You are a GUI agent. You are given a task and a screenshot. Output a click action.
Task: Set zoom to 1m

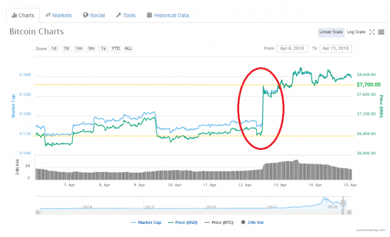click(79, 49)
